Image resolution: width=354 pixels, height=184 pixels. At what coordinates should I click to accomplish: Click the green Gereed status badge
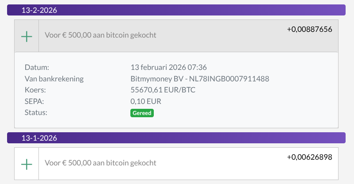(142, 113)
